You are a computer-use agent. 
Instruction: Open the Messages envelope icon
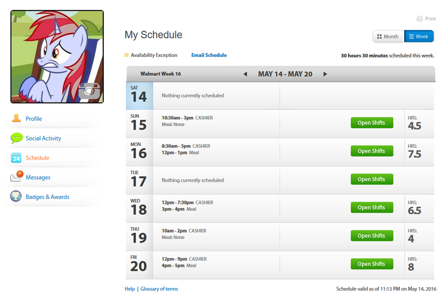coord(16,177)
